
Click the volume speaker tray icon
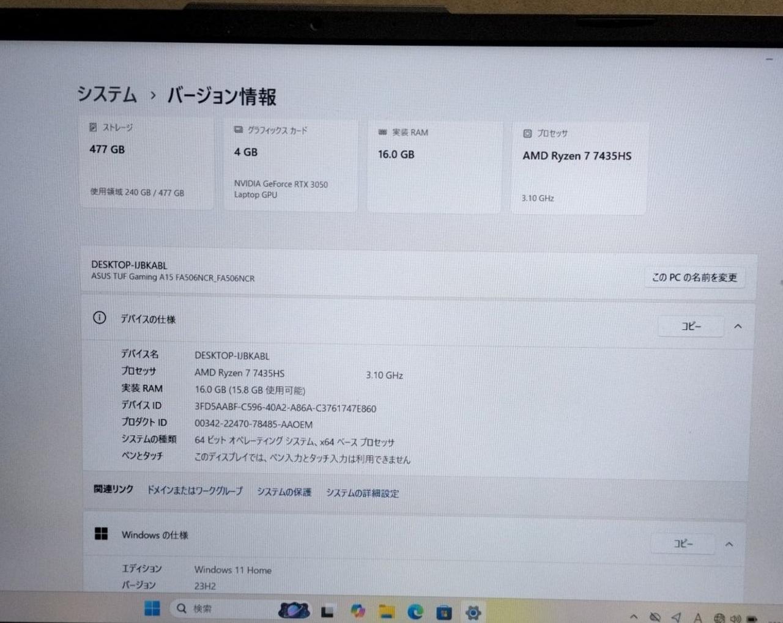pos(735,618)
